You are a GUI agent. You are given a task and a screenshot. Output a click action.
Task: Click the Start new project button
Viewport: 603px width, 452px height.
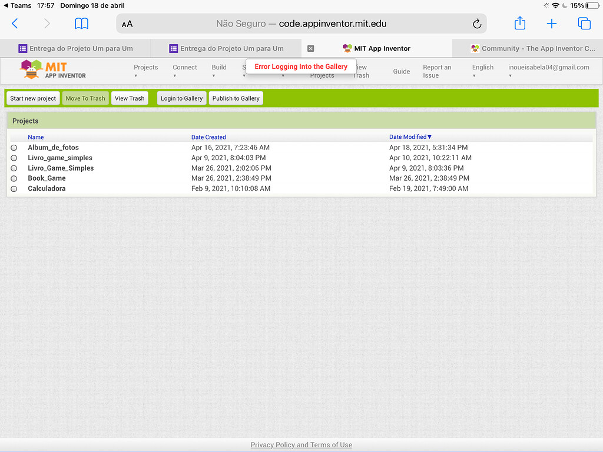pos(32,98)
